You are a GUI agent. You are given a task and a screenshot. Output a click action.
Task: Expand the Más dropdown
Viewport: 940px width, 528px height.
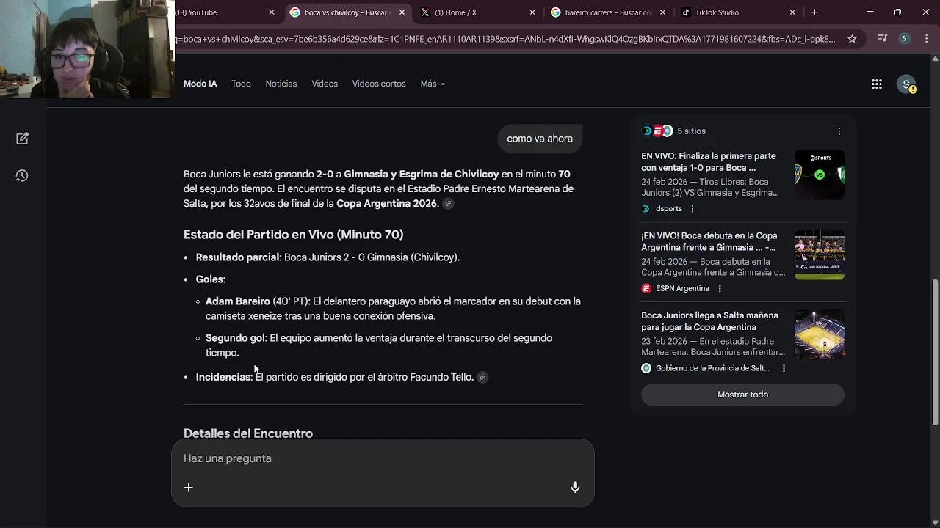point(433,84)
